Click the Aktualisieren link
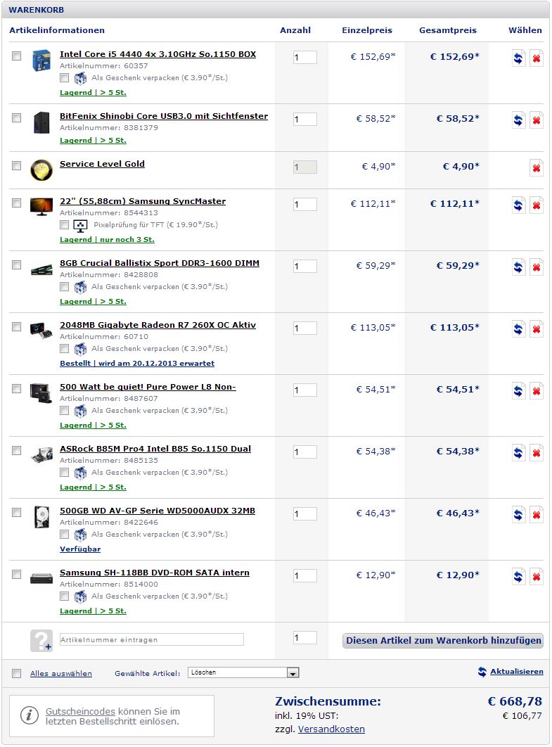The width and height of the screenshot is (552, 747). tap(517, 671)
